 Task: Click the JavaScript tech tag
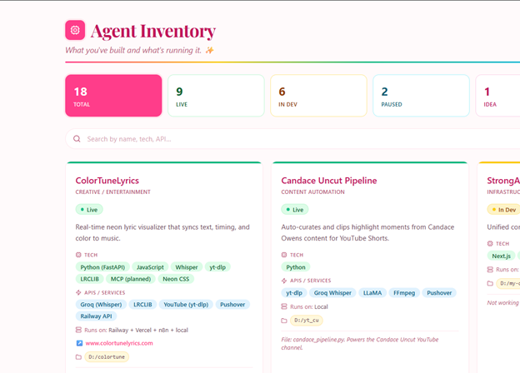click(150, 267)
